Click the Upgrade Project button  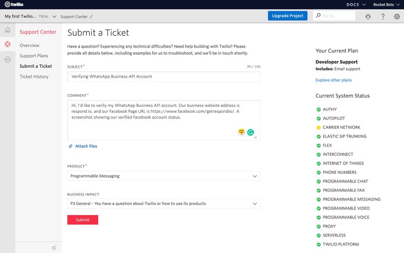tap(287, 16)
